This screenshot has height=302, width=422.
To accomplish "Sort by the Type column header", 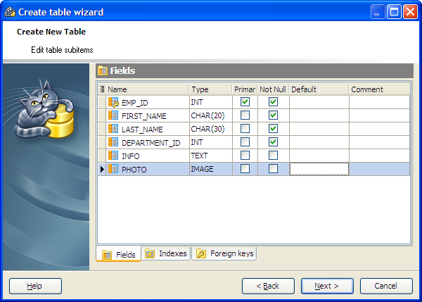I will (x=210, y=89).
